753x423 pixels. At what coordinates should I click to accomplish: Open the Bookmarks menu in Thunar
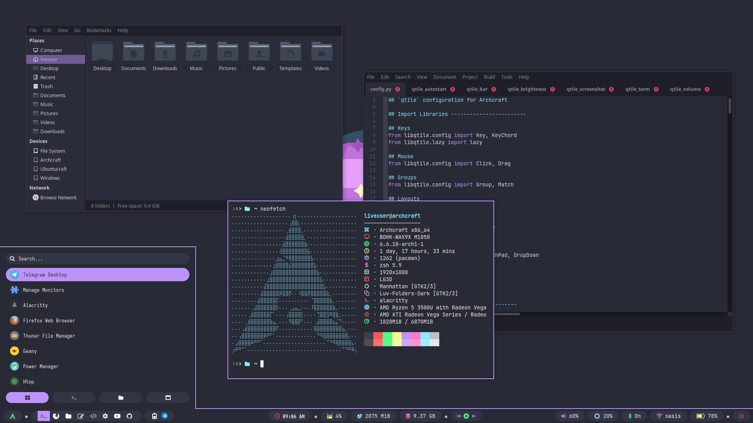point(99,30)
